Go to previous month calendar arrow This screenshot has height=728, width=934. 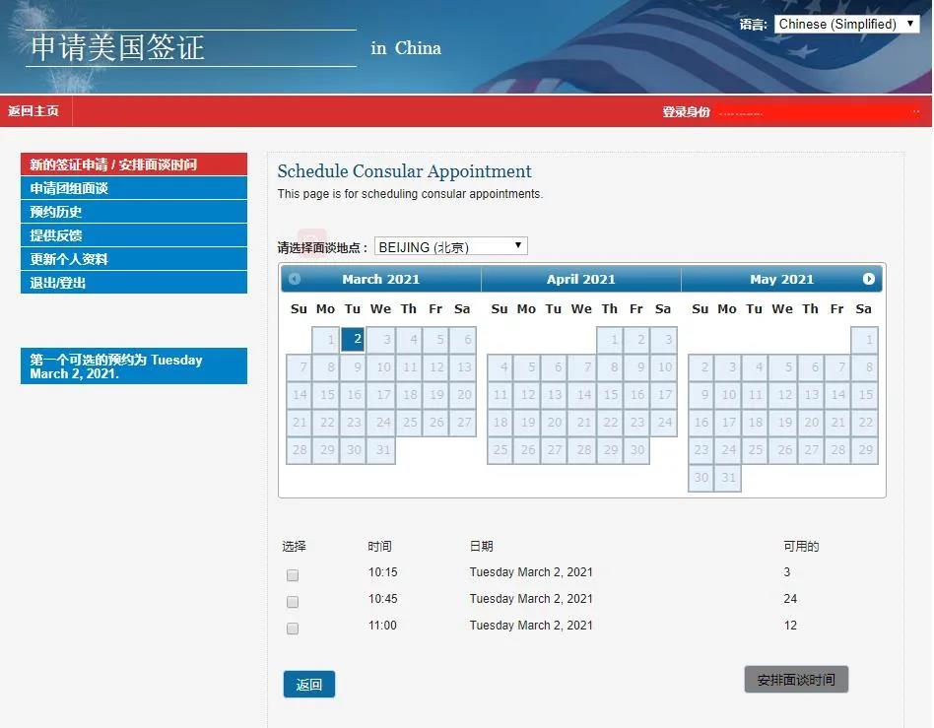click(x=295, y=279)
